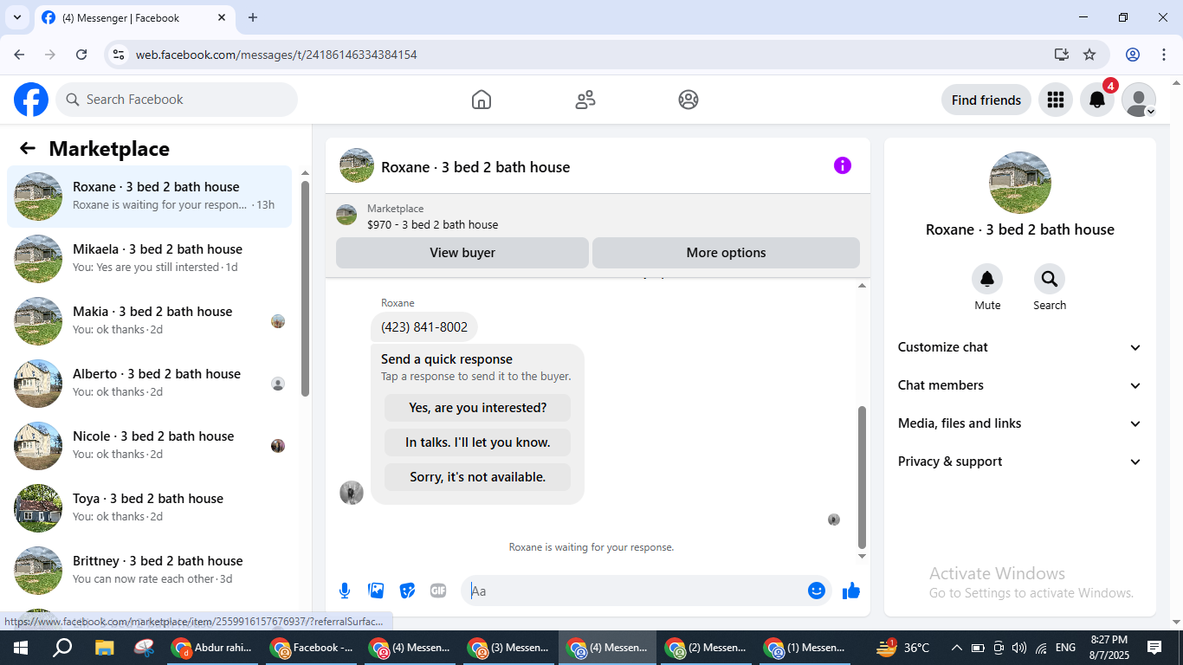Expand Media, files and links
Viewport: 1183px width, 665px height.
[x=1020, y=423]
